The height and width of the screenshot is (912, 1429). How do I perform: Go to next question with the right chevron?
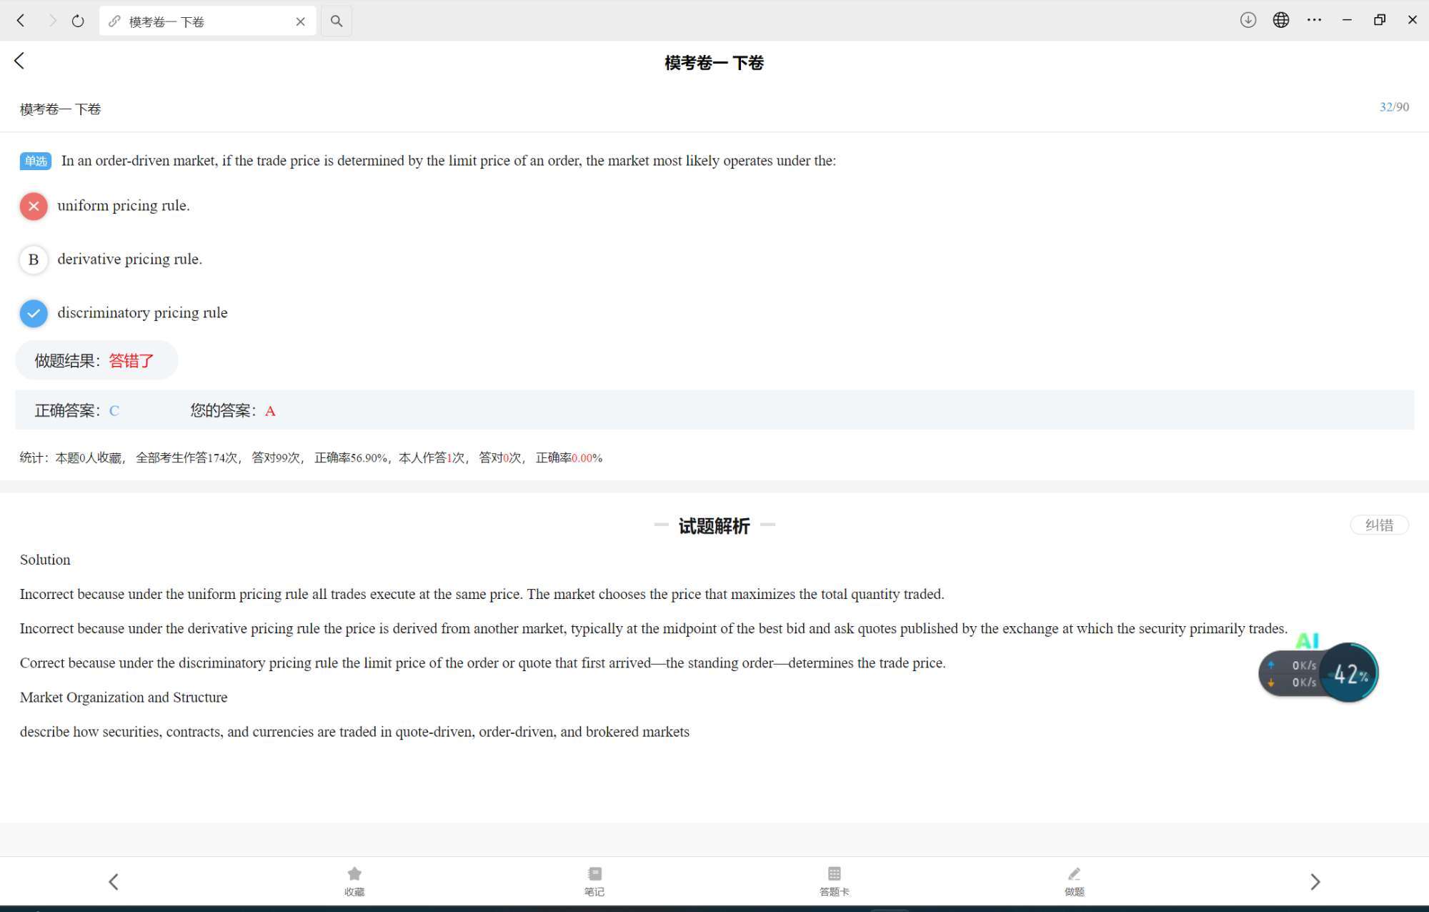(x=1315, y=881)
